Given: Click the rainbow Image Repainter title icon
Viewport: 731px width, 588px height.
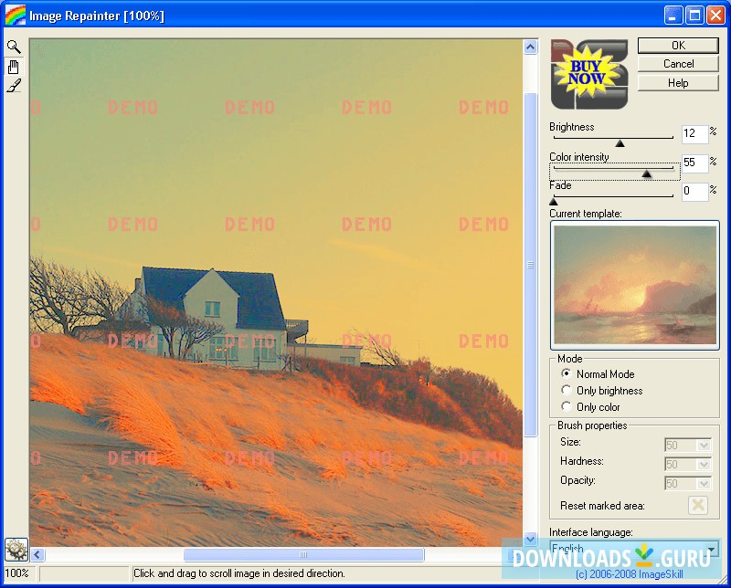Looking at the screenshot, I should click(x=15, y=16).
